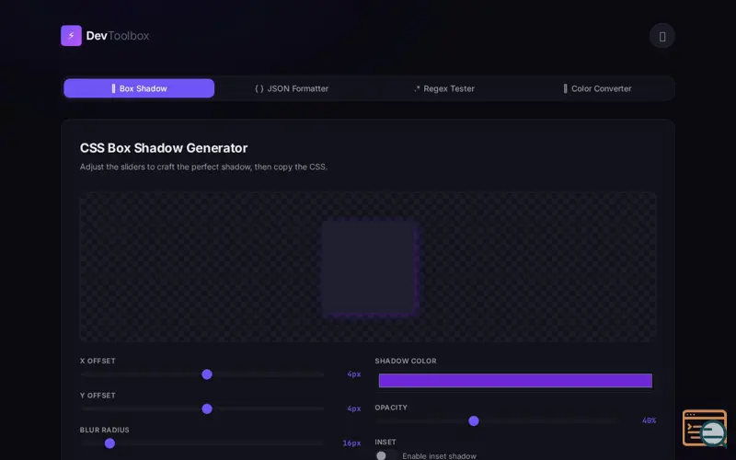This screenshot has width=736, height=460.
Task: Click the Y Offset slider handle
Action: coord(207,408)
